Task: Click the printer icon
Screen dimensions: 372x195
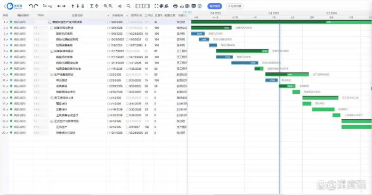Action: coord(175,6)
